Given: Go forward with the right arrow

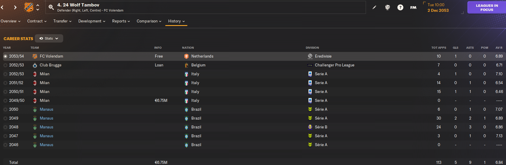Looking at the screenshot, I should coord(15,7).
